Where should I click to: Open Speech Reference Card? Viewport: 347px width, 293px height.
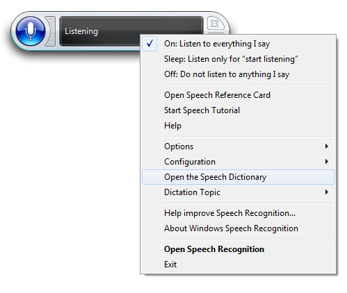[x=238, y=95]
